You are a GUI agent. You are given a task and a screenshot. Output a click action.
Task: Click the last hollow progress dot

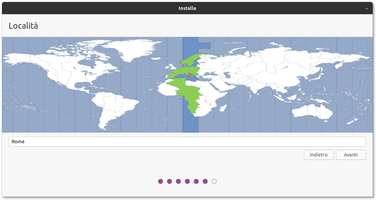click(x=214, y=181)
